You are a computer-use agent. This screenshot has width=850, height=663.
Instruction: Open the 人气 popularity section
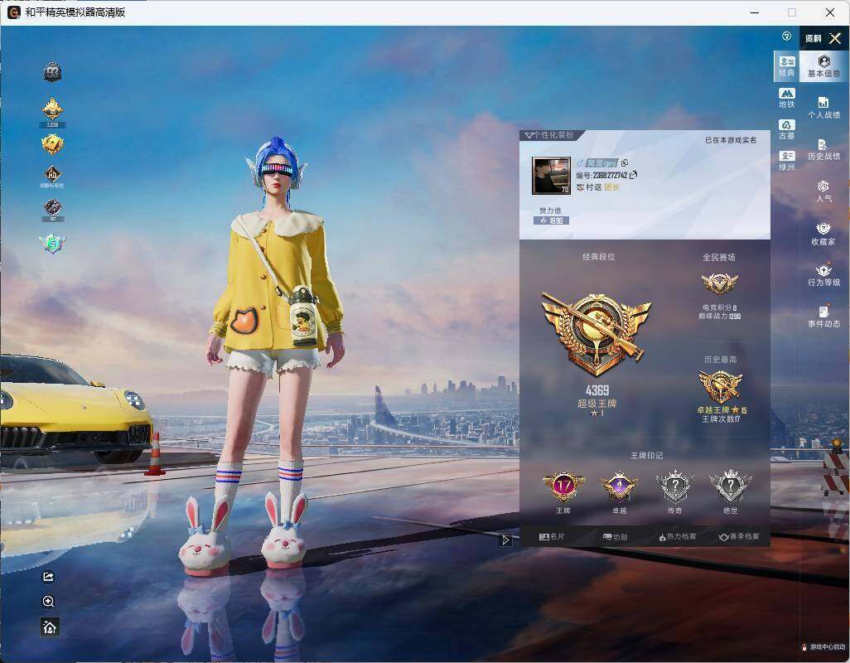pos(823,191)
